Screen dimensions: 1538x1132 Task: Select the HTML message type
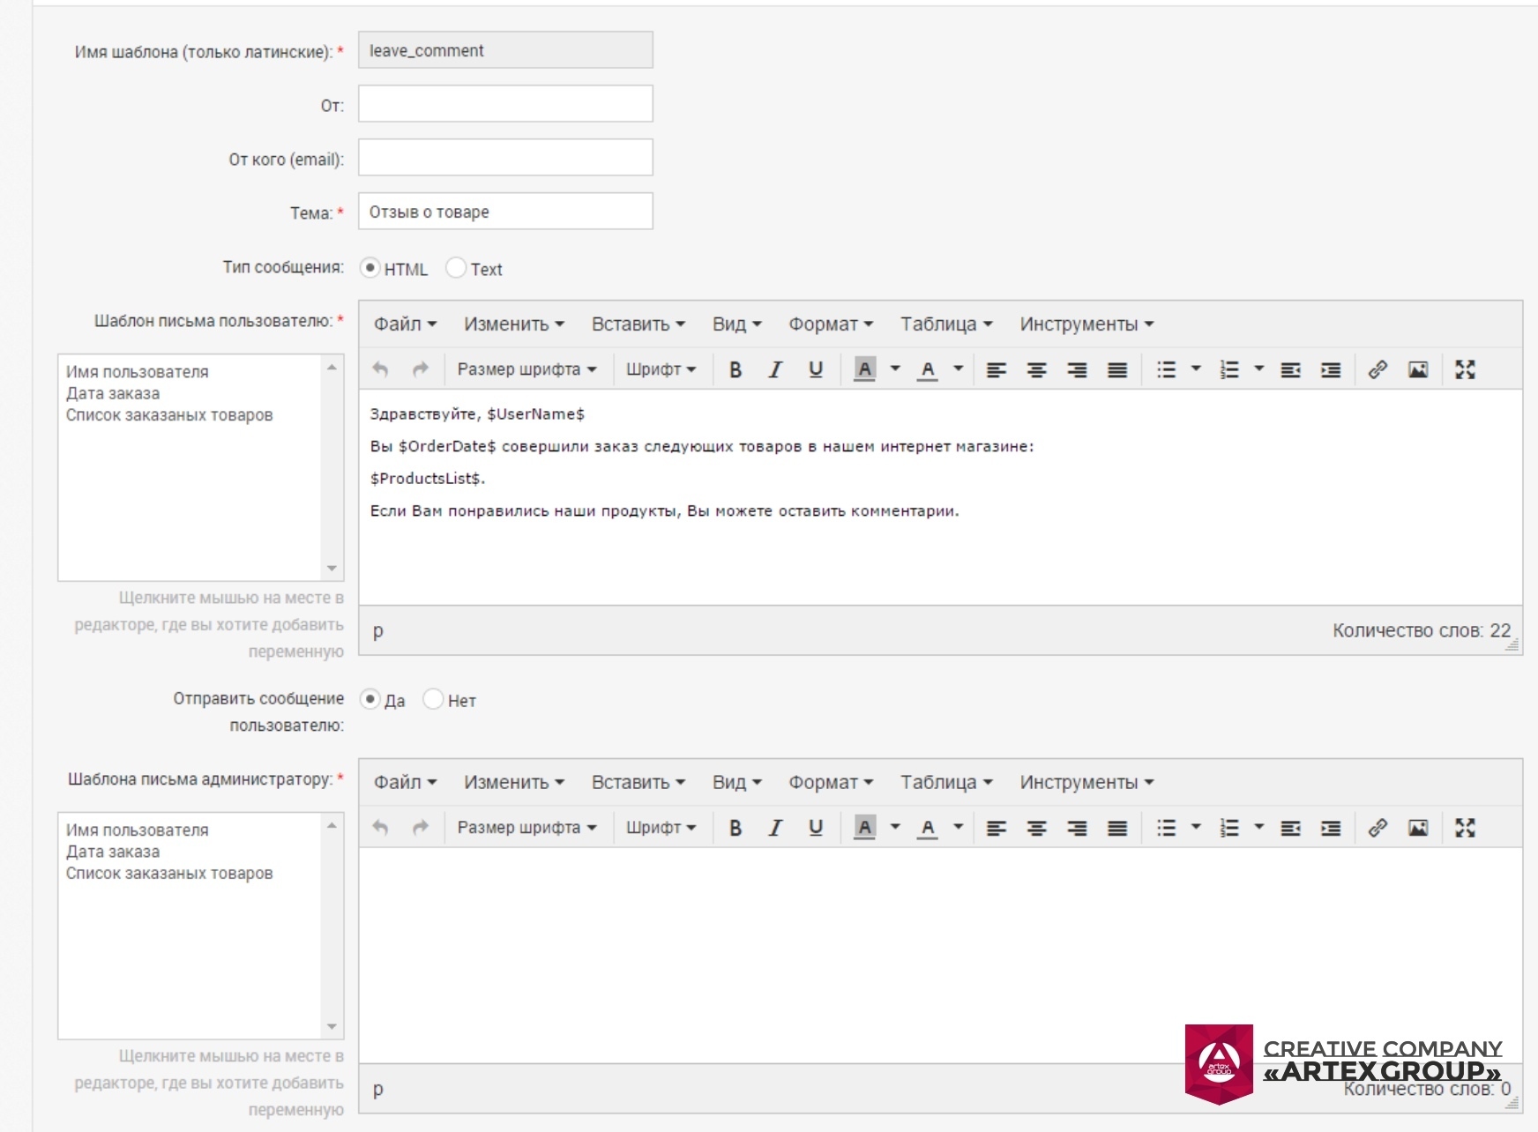(370, 268)
